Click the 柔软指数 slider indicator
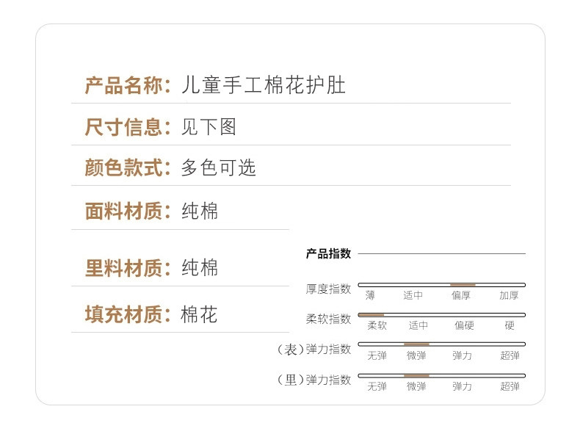580x423 pixels. click(371, 314)
